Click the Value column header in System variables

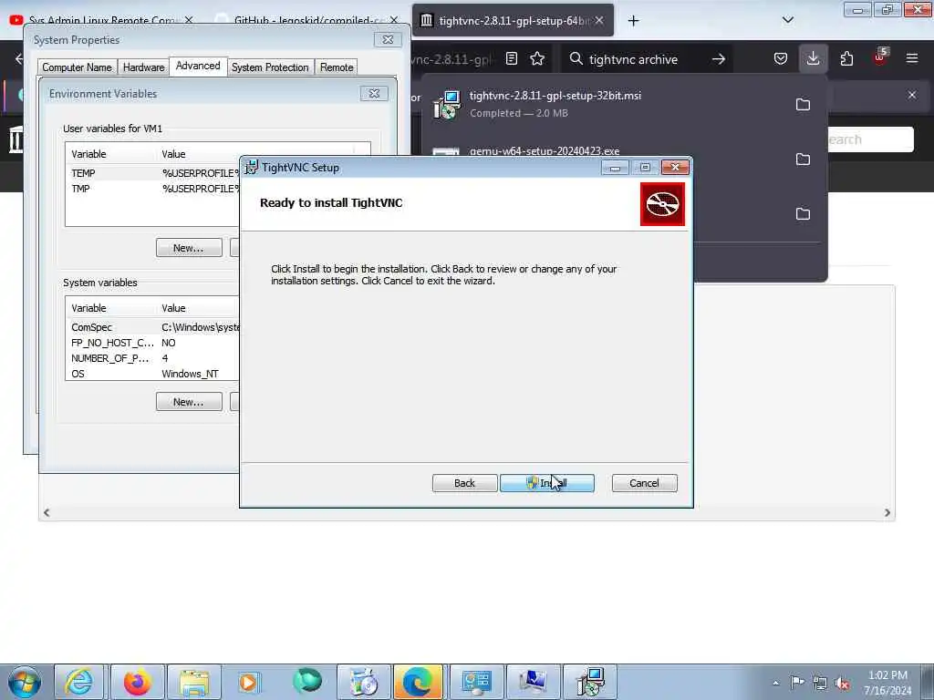coord(199,308)
